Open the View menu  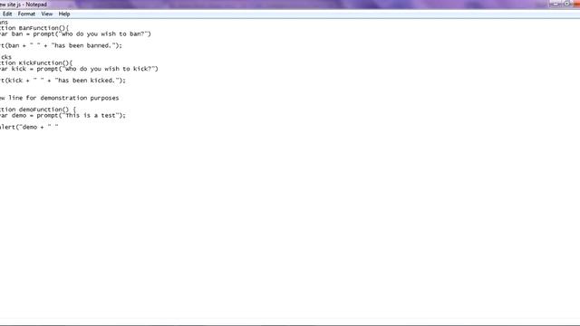click(x=46, y=14)
